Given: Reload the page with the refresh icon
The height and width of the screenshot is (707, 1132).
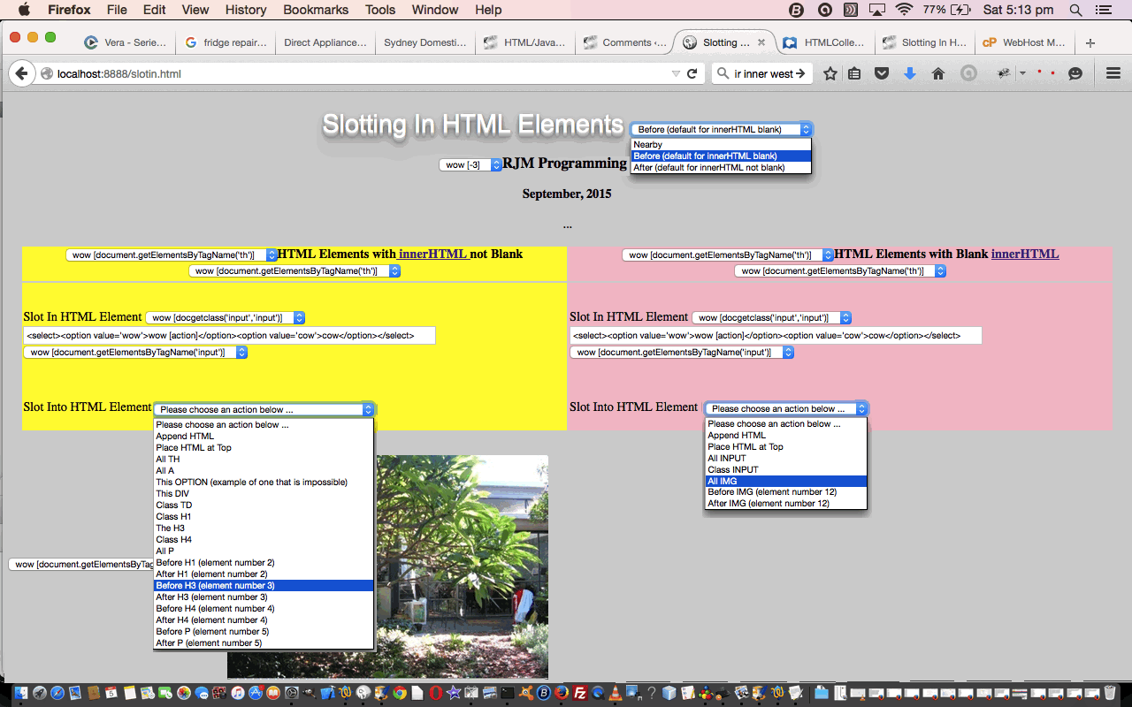Looking at the screenshot, I should pyautogui.click(x=692, y=74).
